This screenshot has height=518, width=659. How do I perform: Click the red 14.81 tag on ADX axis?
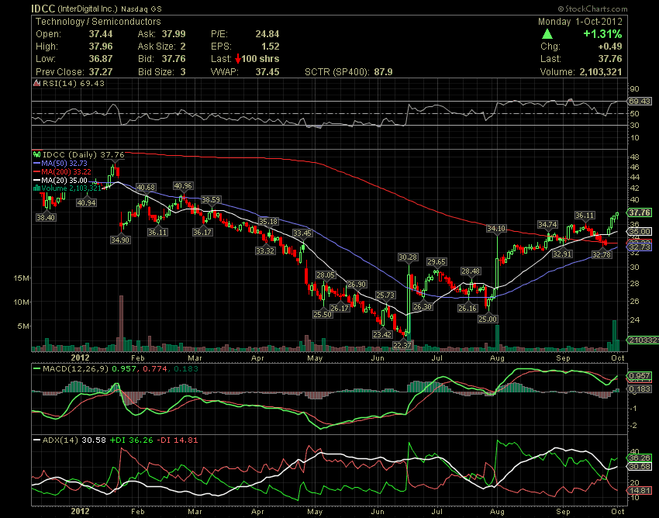[640, 490]
